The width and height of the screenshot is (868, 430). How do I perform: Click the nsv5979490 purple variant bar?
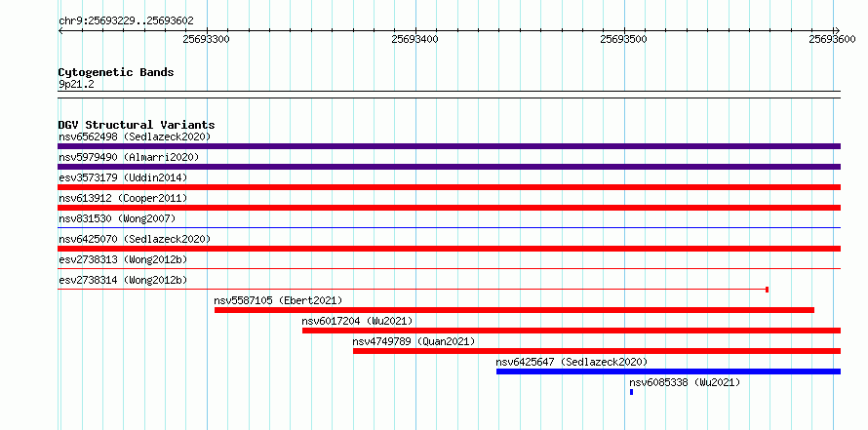449,167
